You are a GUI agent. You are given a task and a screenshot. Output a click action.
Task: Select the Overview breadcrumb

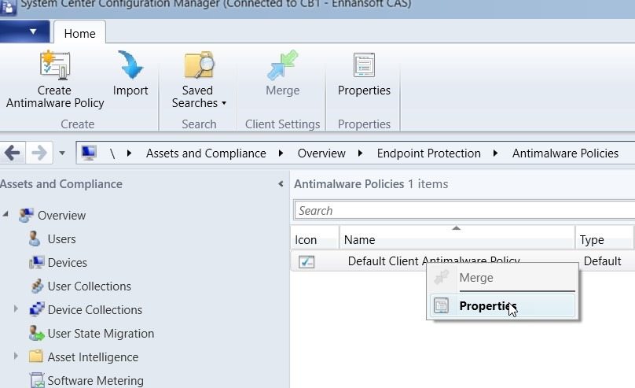321,153
